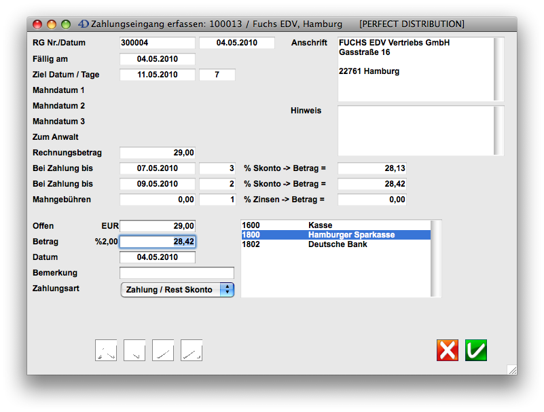Click the Anschrift box scrollbar

pos(498,69)
